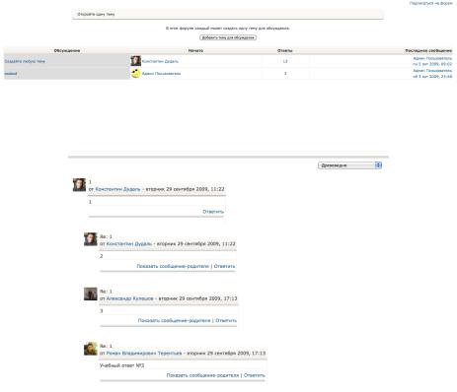Screen dimensions: 457x392
Task: Click the 'Подписаться на форум' link
Action: tap(431, 3)
